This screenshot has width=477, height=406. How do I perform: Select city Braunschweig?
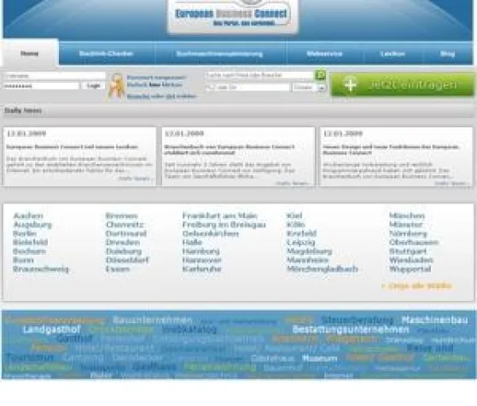(x=41, y=269)
